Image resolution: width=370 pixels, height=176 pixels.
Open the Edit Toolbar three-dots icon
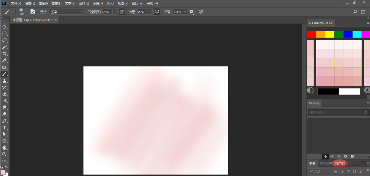4,161
